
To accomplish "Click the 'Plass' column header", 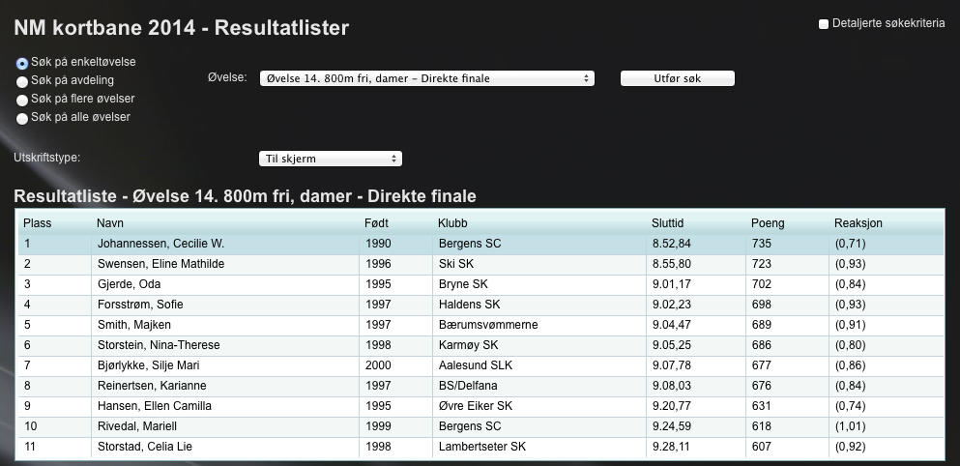I will (37, 223).
